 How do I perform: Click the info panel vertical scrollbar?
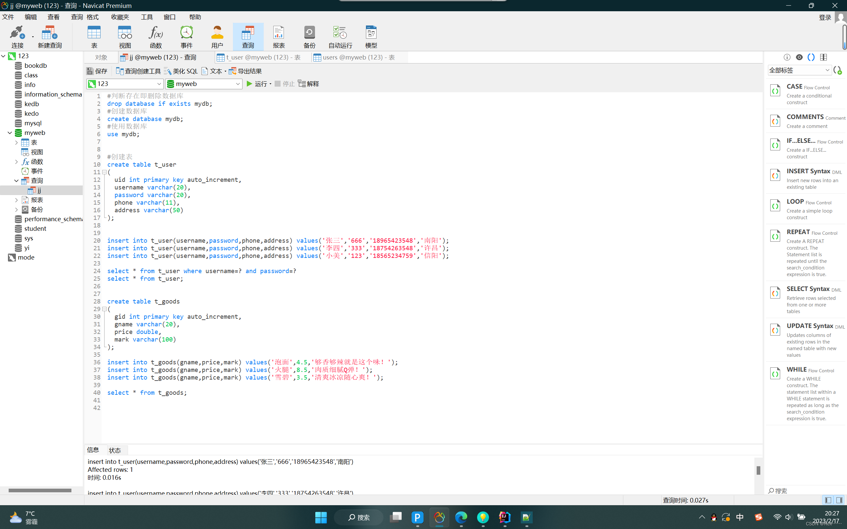point(758,470)
